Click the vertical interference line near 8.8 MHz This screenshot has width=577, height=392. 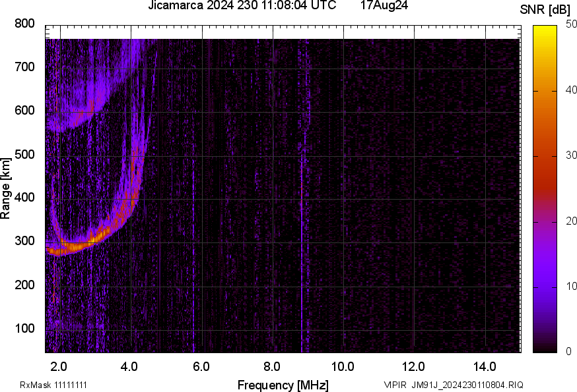coord(302,254)
